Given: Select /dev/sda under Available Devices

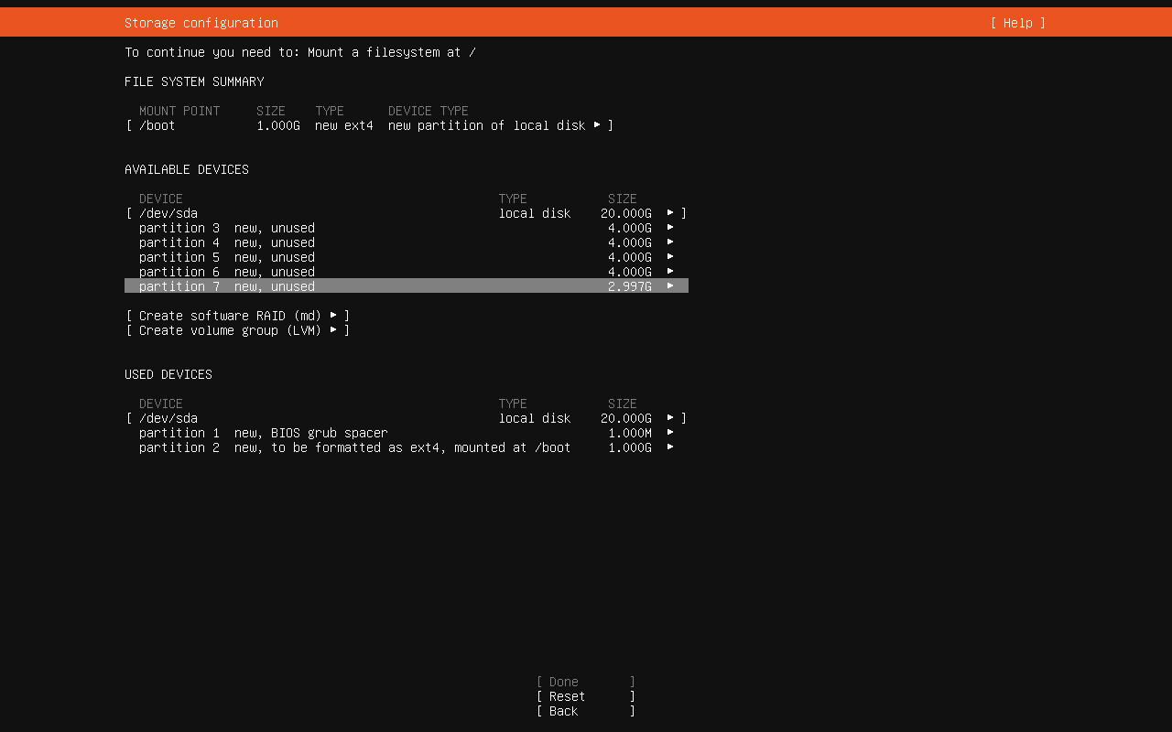Looking at the screenshot, I should pyautogui.click(x=168, y=213).
